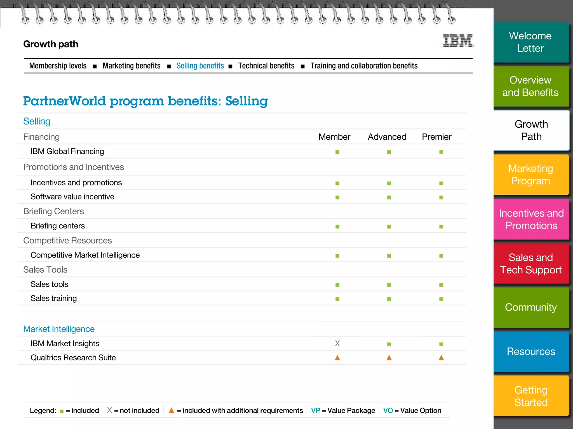This screenshot has width=573, height=429.
Task: Select the 'IBM Global Financing' row label
Action: [67, 151]
